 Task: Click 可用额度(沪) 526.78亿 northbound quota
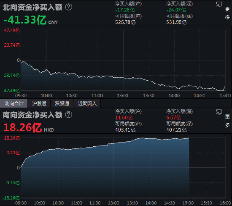(125, 22)
